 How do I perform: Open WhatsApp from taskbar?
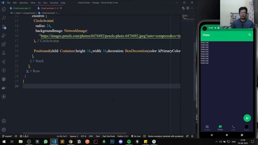coord(46,141)
